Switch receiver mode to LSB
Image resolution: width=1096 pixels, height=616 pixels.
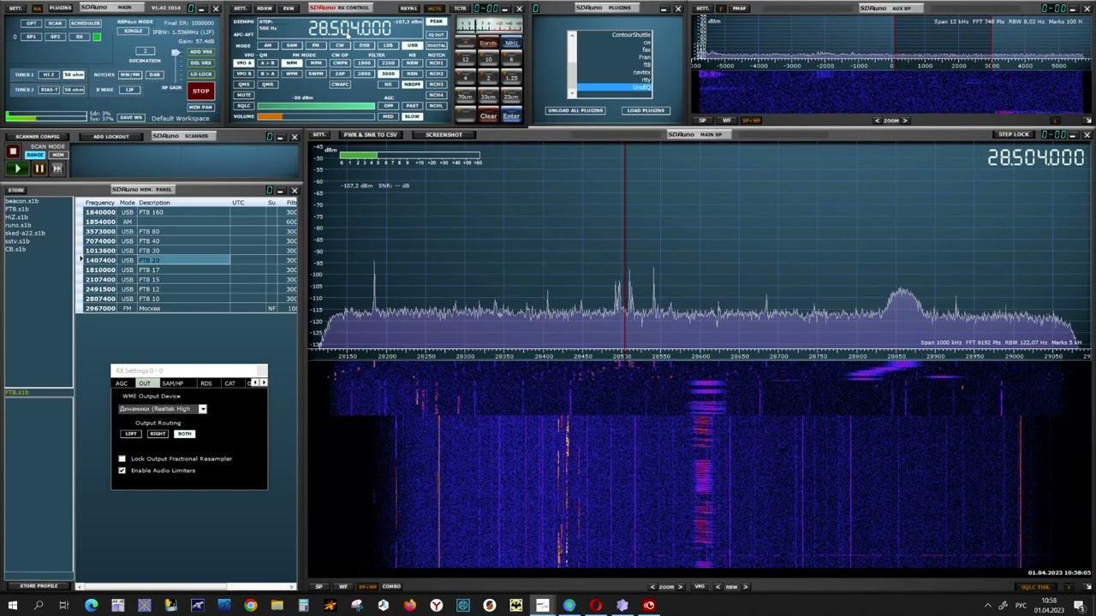pos(388,45)
